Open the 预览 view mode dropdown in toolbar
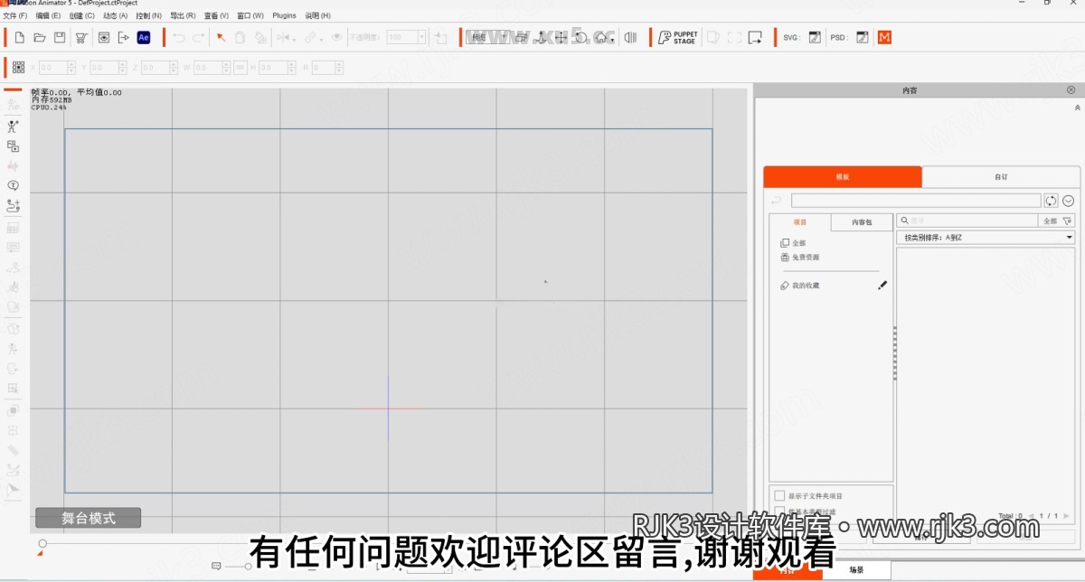The image size is (1085, 582). click(487, 38)
